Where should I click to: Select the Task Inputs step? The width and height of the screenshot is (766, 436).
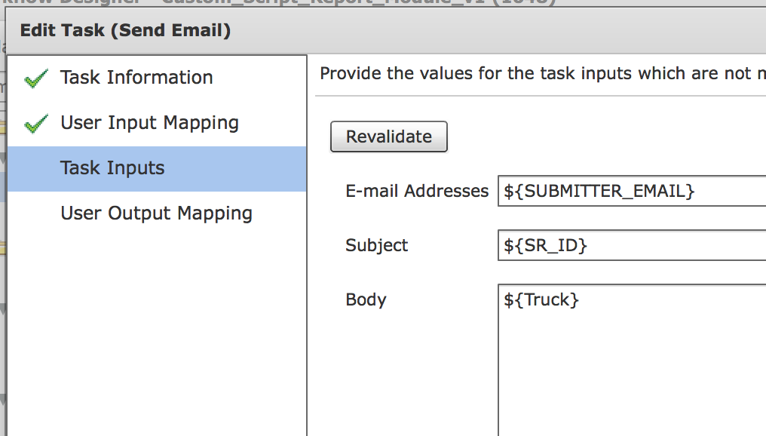coord(157,169)
